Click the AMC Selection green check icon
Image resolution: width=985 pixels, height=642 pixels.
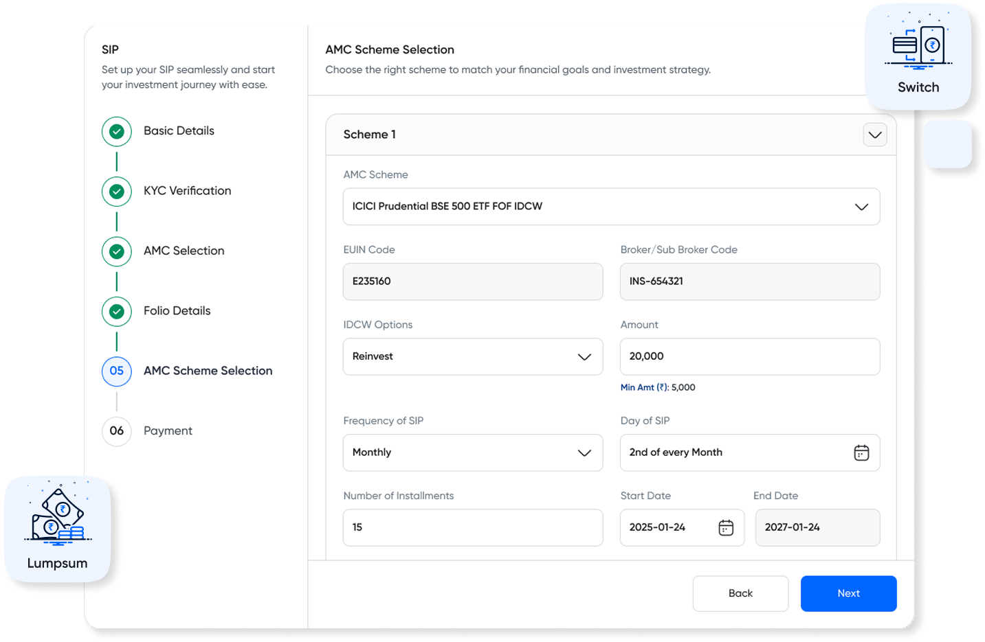[117, 251]
